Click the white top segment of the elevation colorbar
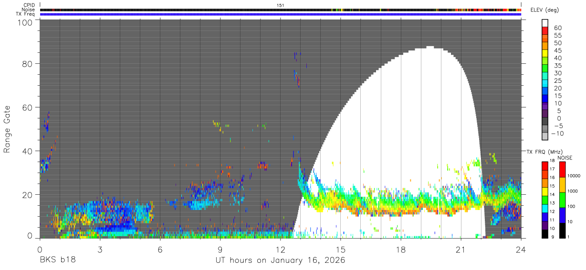The width and height of the screenshot is (586, 270). click(x=545, y=23)
